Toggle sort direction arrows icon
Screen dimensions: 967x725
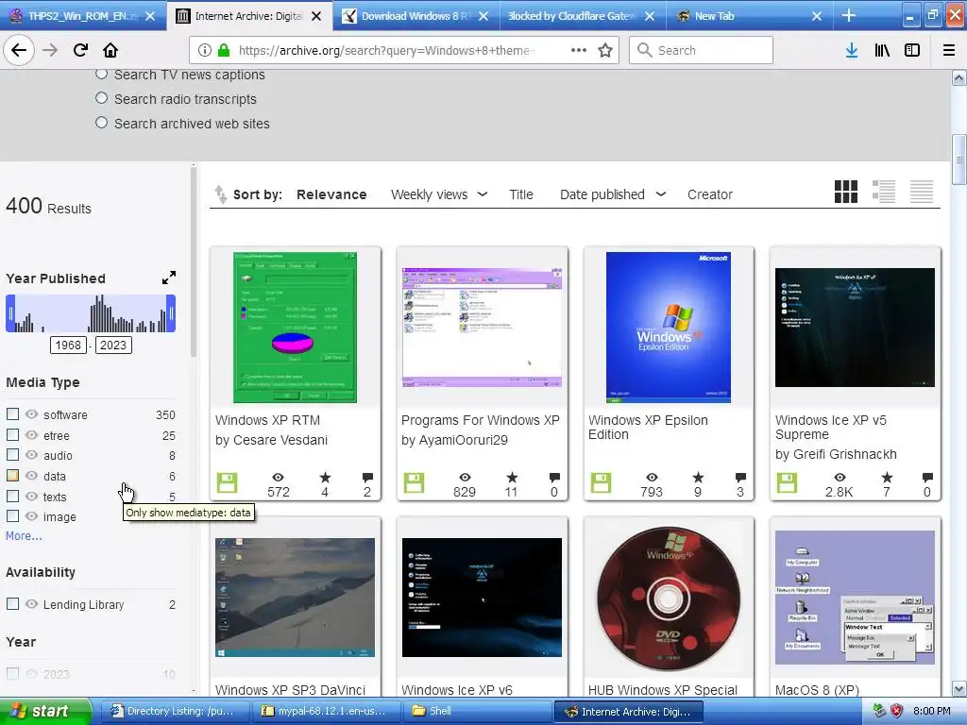[220, 194]
